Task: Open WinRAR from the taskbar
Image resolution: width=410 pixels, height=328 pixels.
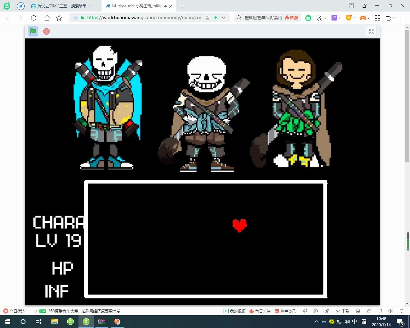Action: pos(102,322)
